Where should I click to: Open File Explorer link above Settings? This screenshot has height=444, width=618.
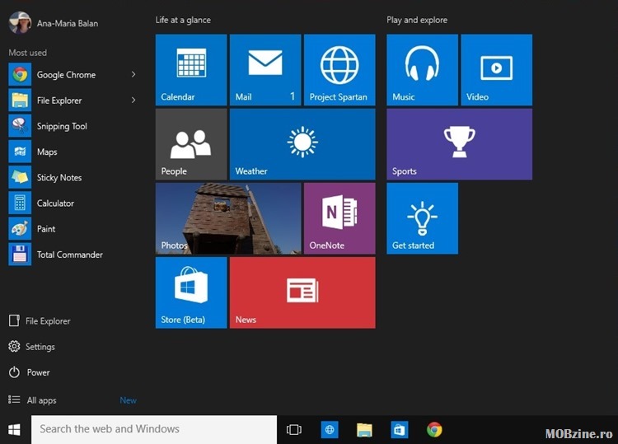(x=40, y=320)
